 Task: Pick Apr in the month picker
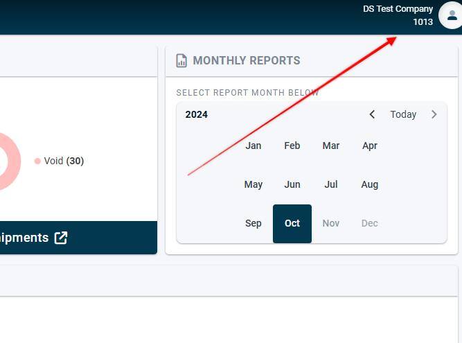pos(370,146)
